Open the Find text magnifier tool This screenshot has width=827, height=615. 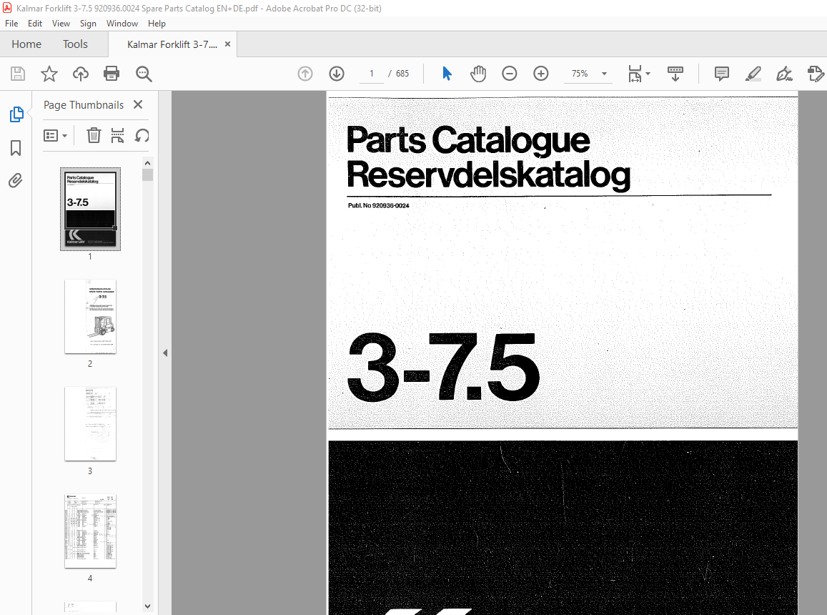point(144,74)
